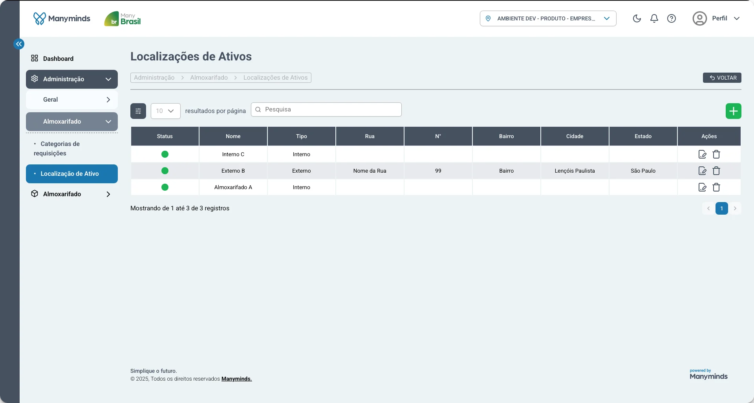This screenshot has height=403, width=754.
Task: Edit the Interno C row
Action: coord(703,154)
